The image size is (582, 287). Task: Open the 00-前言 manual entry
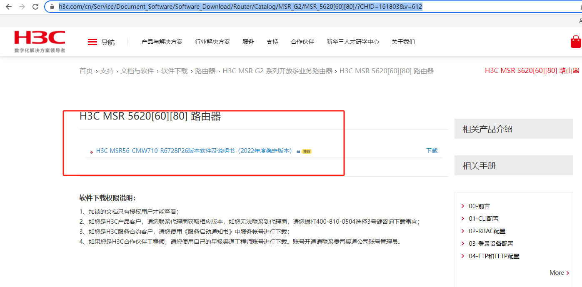(480, 206)
